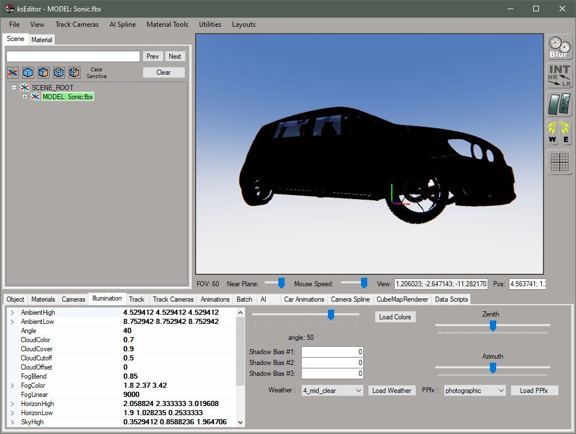Click the property list scroll down arrow
The image size is (576, 434).
240,423
